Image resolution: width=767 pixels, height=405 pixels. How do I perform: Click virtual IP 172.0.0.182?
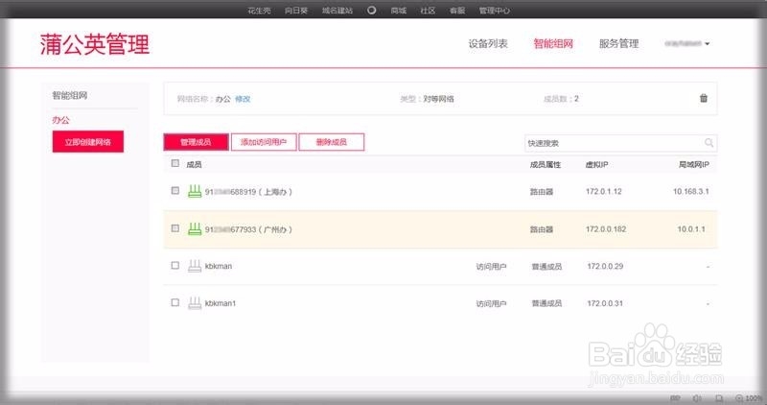606,229
